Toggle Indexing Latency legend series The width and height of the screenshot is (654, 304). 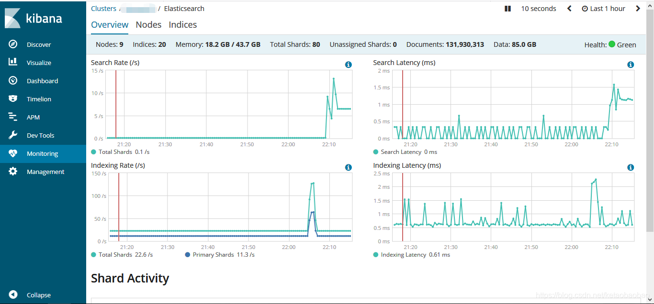(x=412, y=255)
